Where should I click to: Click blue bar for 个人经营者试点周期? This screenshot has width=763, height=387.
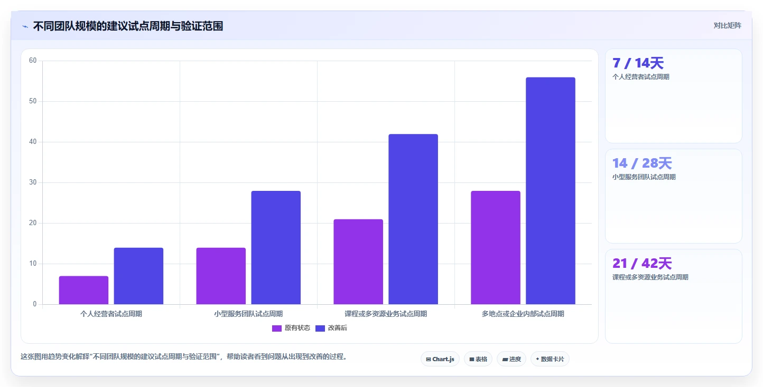tap(138, 276)
